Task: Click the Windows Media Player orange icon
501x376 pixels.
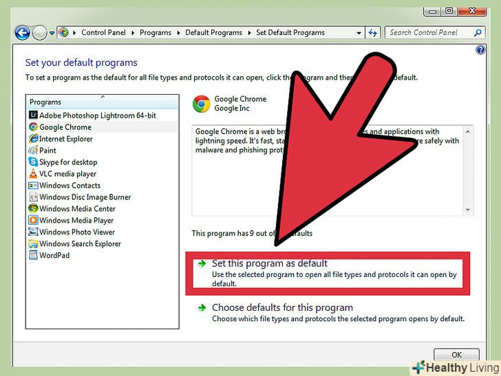Action: click(33, 220)
